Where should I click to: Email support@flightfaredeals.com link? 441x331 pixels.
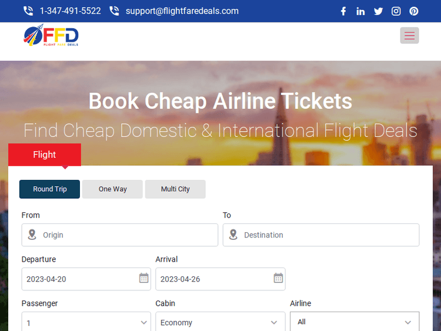click(182, 11)
